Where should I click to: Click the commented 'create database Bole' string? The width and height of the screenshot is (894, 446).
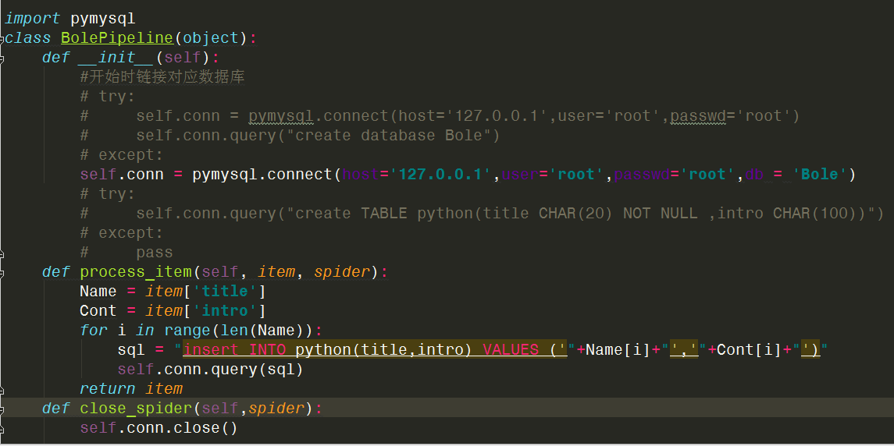(393, 136)
